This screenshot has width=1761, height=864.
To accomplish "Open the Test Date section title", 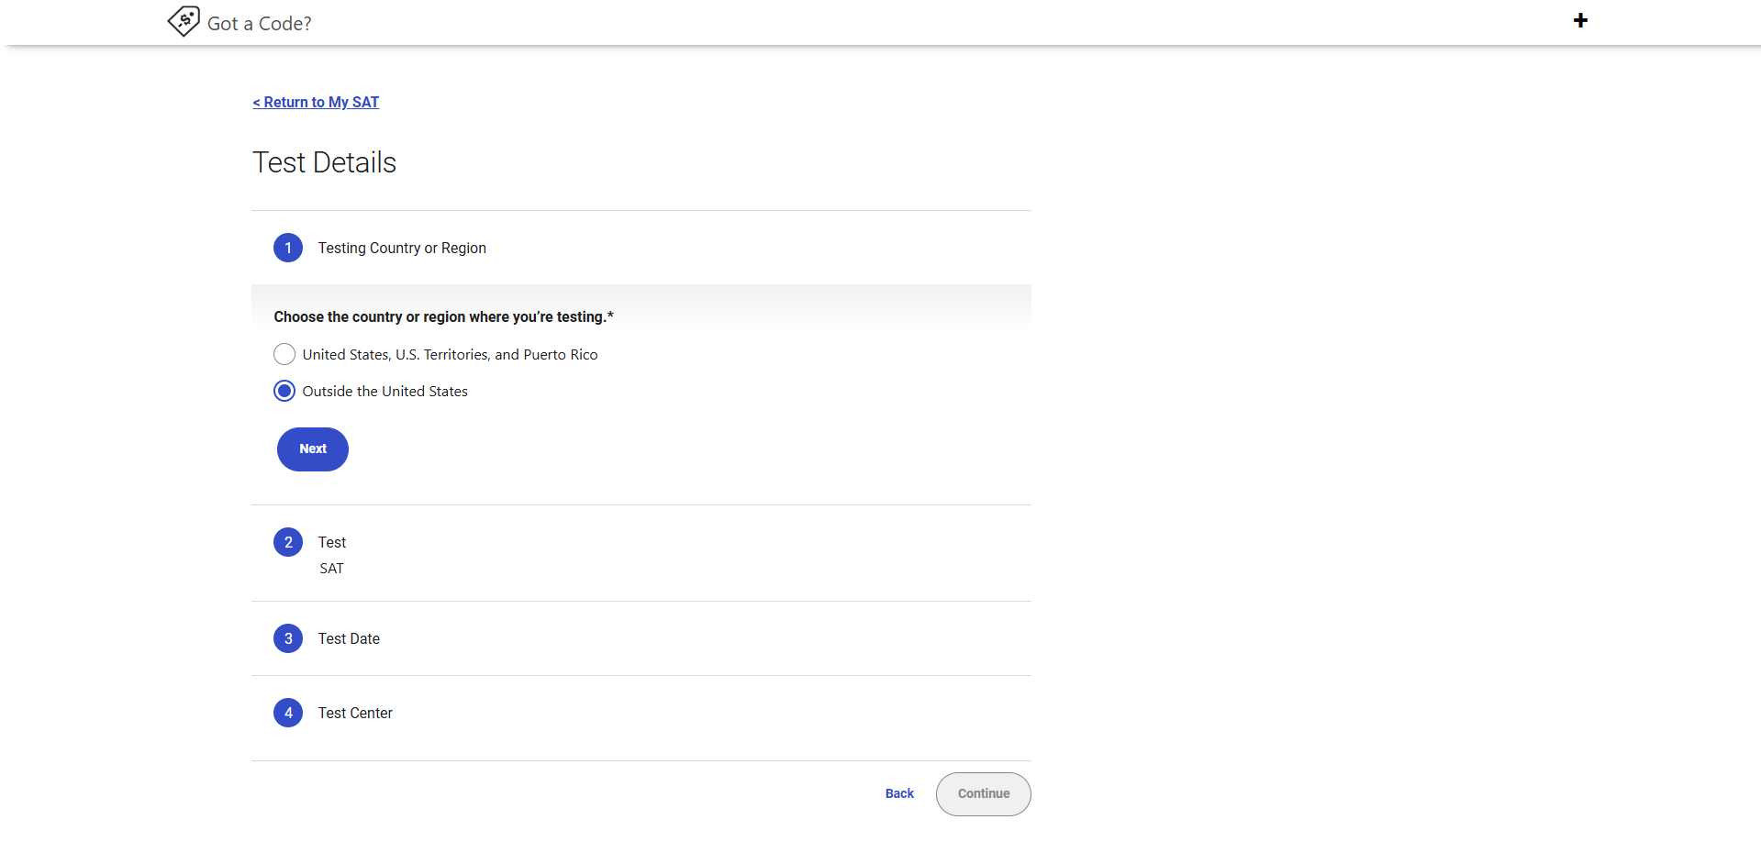I will [349, 639].
